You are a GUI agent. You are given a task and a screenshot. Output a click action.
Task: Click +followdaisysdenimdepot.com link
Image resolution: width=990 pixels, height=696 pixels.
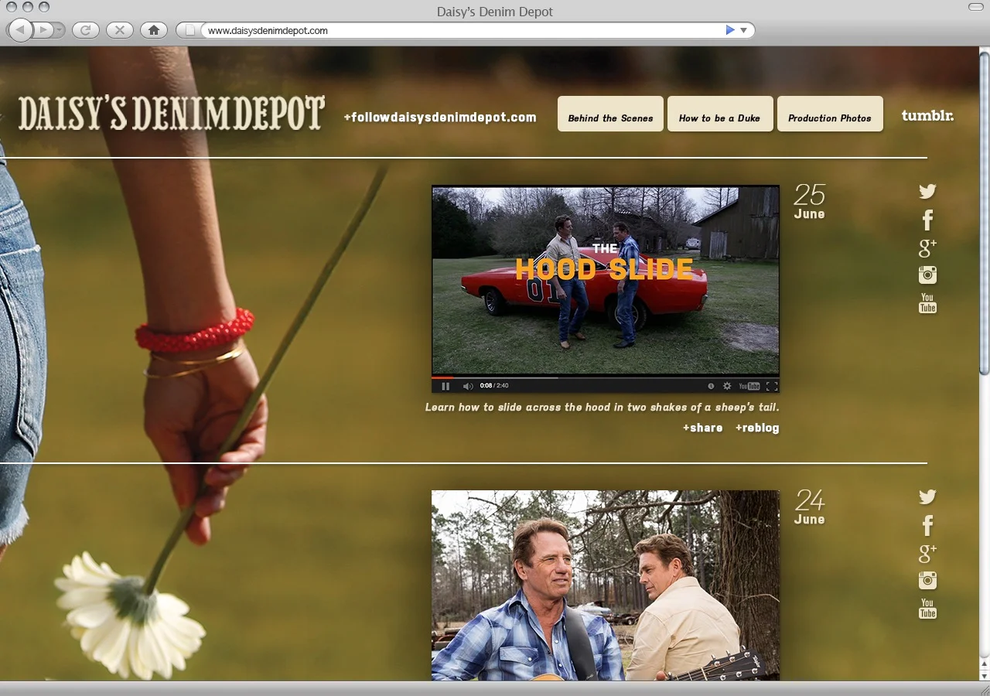pos(440,118)
